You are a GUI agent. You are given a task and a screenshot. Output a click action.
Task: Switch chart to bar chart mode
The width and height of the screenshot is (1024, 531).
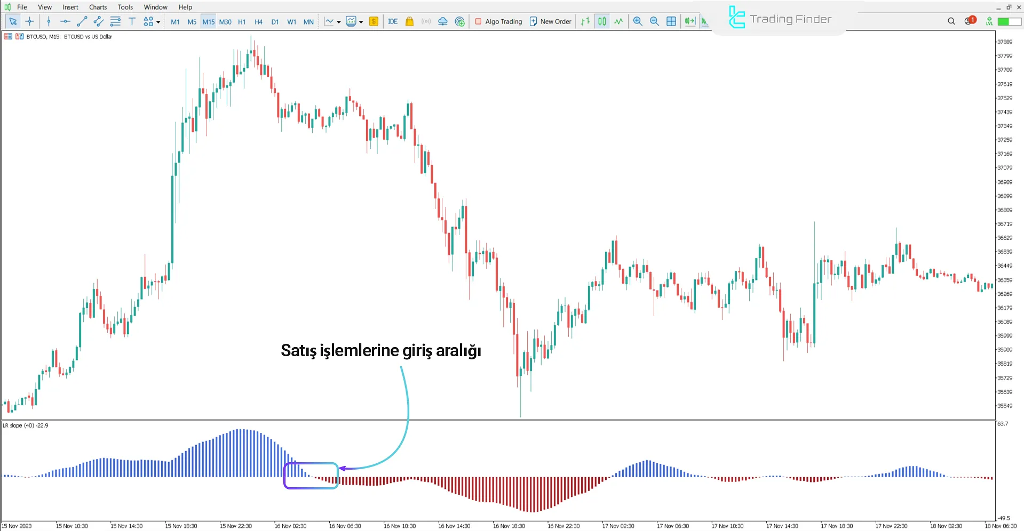(585, 21)
